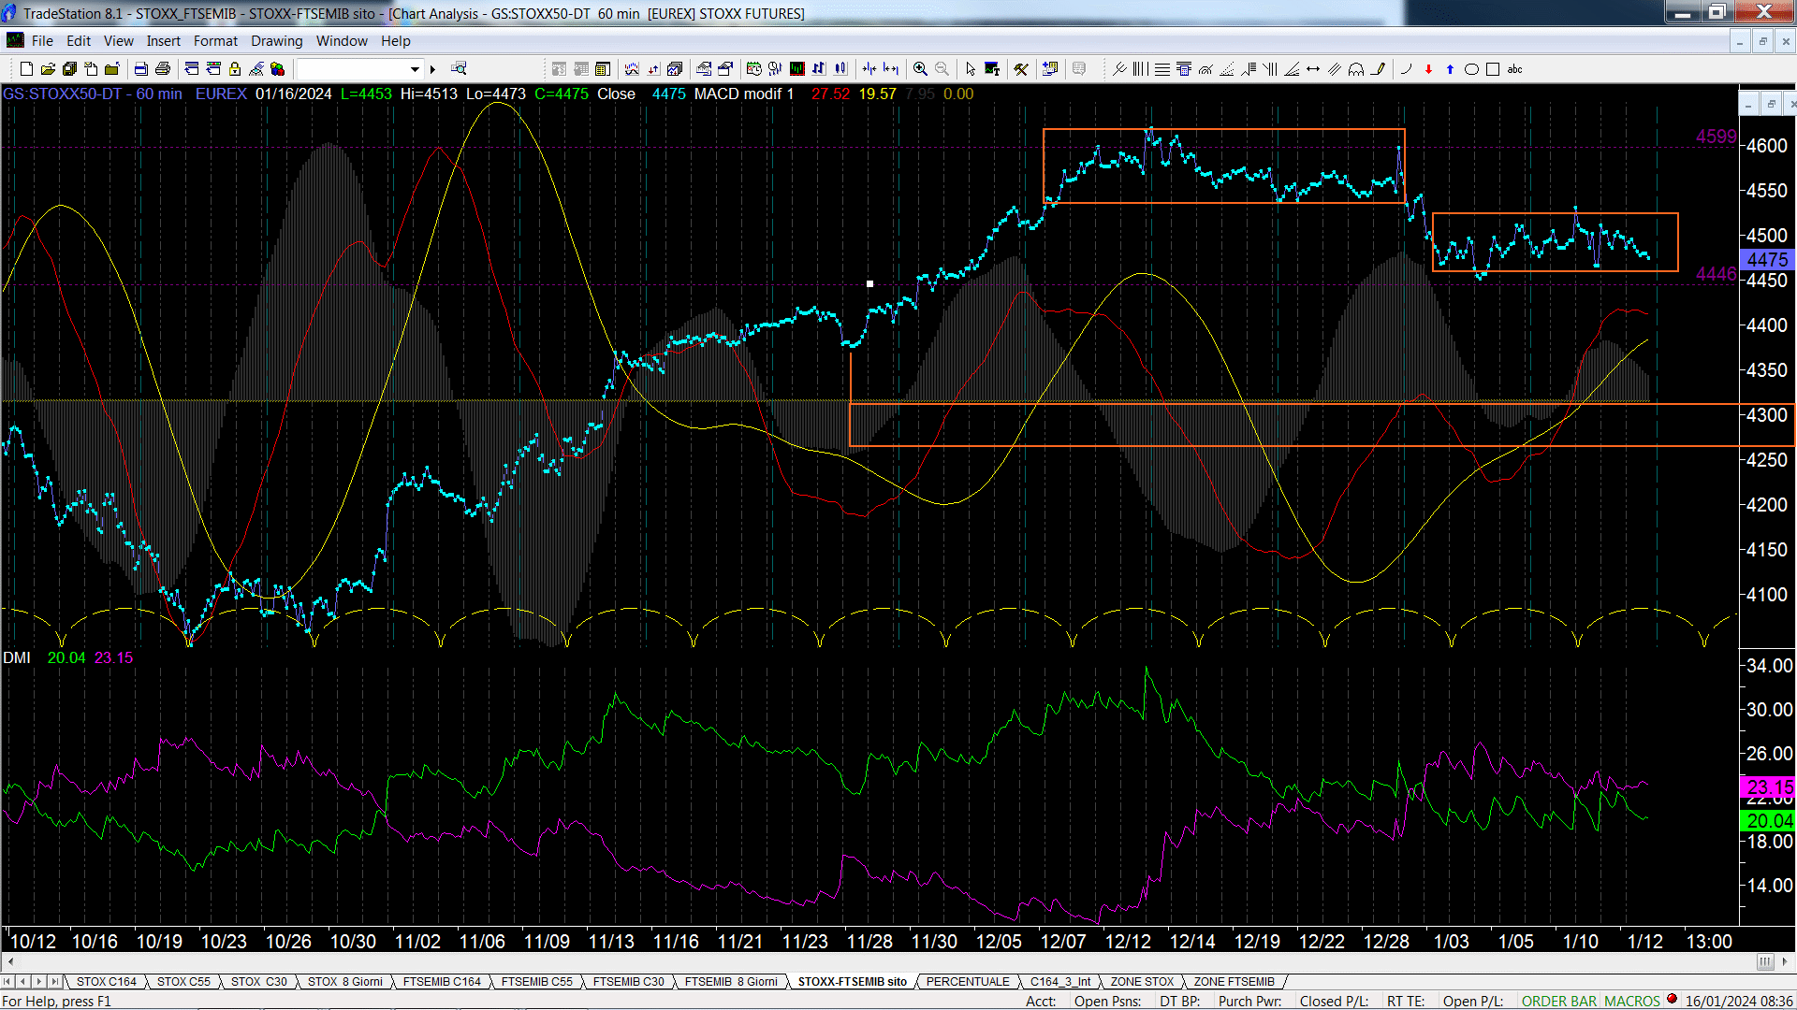Click ORDER BAR in the status bar

click(x=1559, y=1001)
